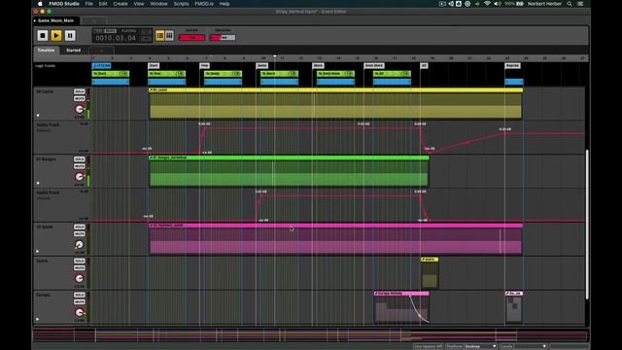
Task: Click the highlighted blue tempo marker at timeline start
Action: (x=101, y=65)
